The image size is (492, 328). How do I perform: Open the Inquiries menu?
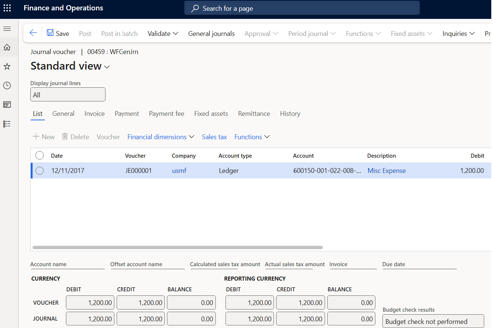tap(458, 34)
